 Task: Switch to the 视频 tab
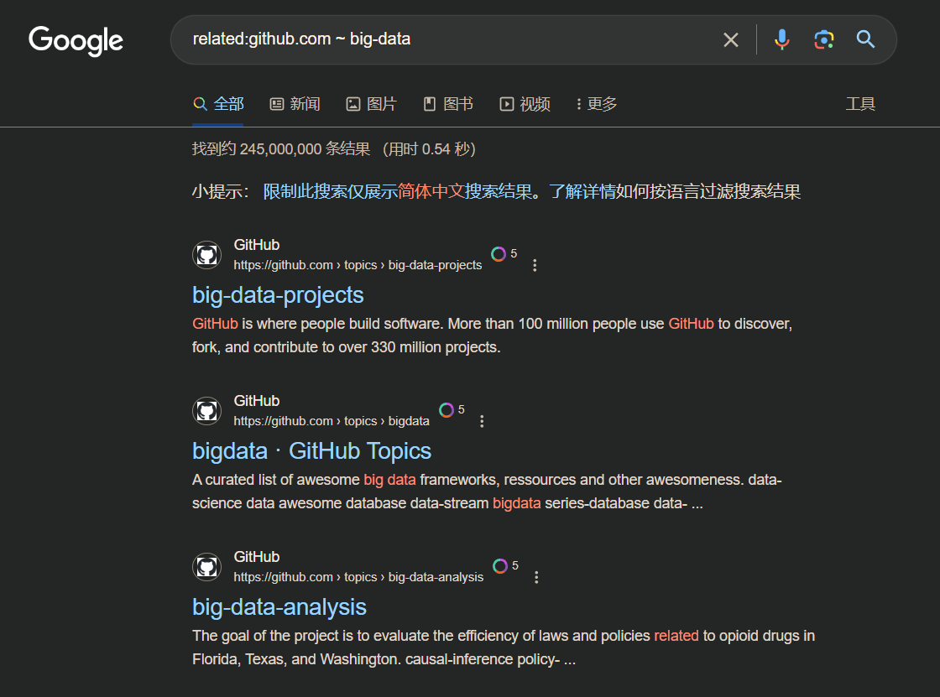click(525, 104)
